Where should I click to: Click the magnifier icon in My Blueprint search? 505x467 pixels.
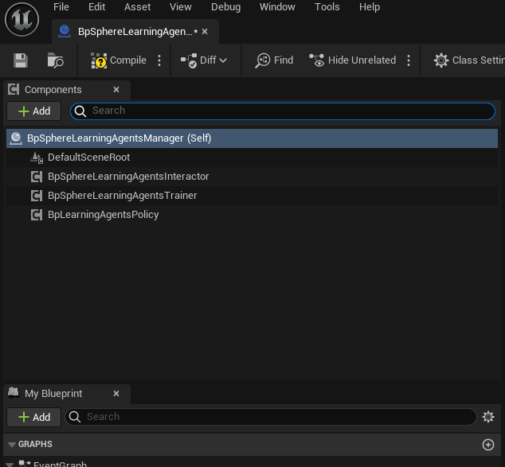tap(75, 417)
